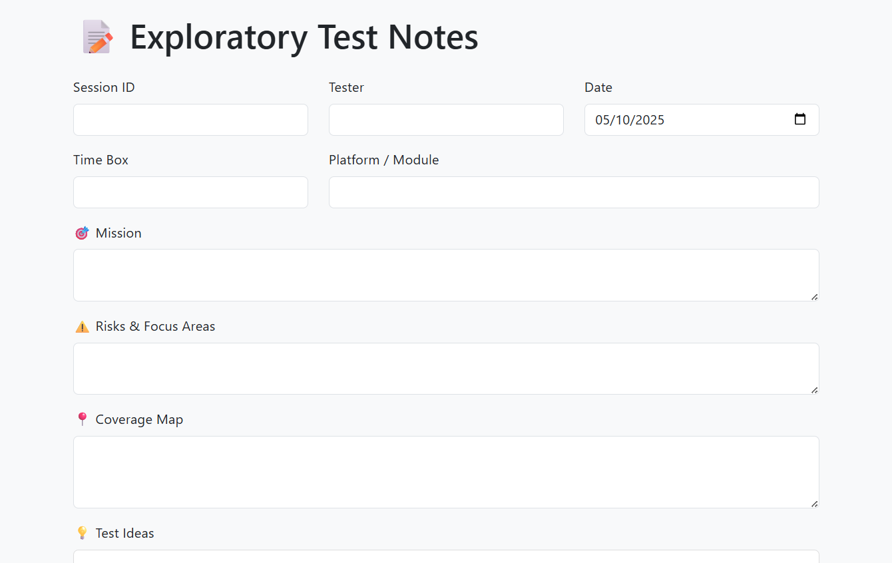
Task: Open the calendar picker in the Date field
Action: pos(799,119)
